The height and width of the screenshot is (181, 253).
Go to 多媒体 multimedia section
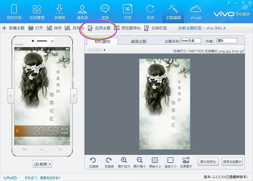click(60, 12)
